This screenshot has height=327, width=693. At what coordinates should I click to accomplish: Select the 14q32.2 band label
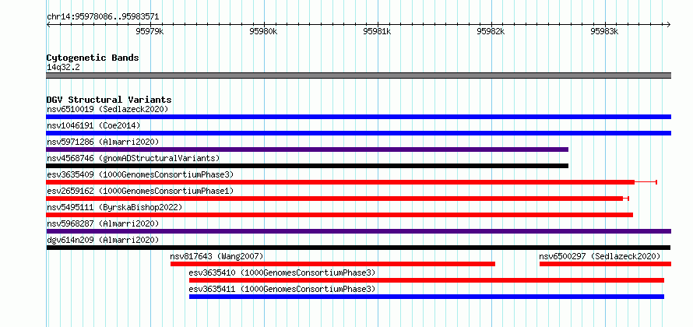pyautogui.click(x=63, y=67)
